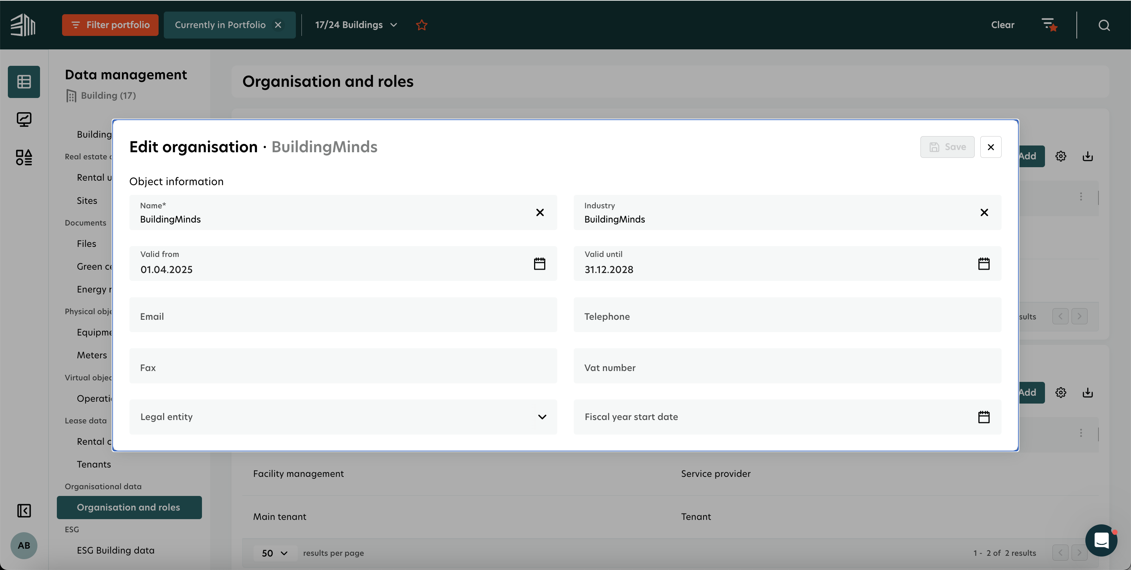Select Organisation and roles menu item
This screenshot has height=570, width=1131.
point(129,507)
